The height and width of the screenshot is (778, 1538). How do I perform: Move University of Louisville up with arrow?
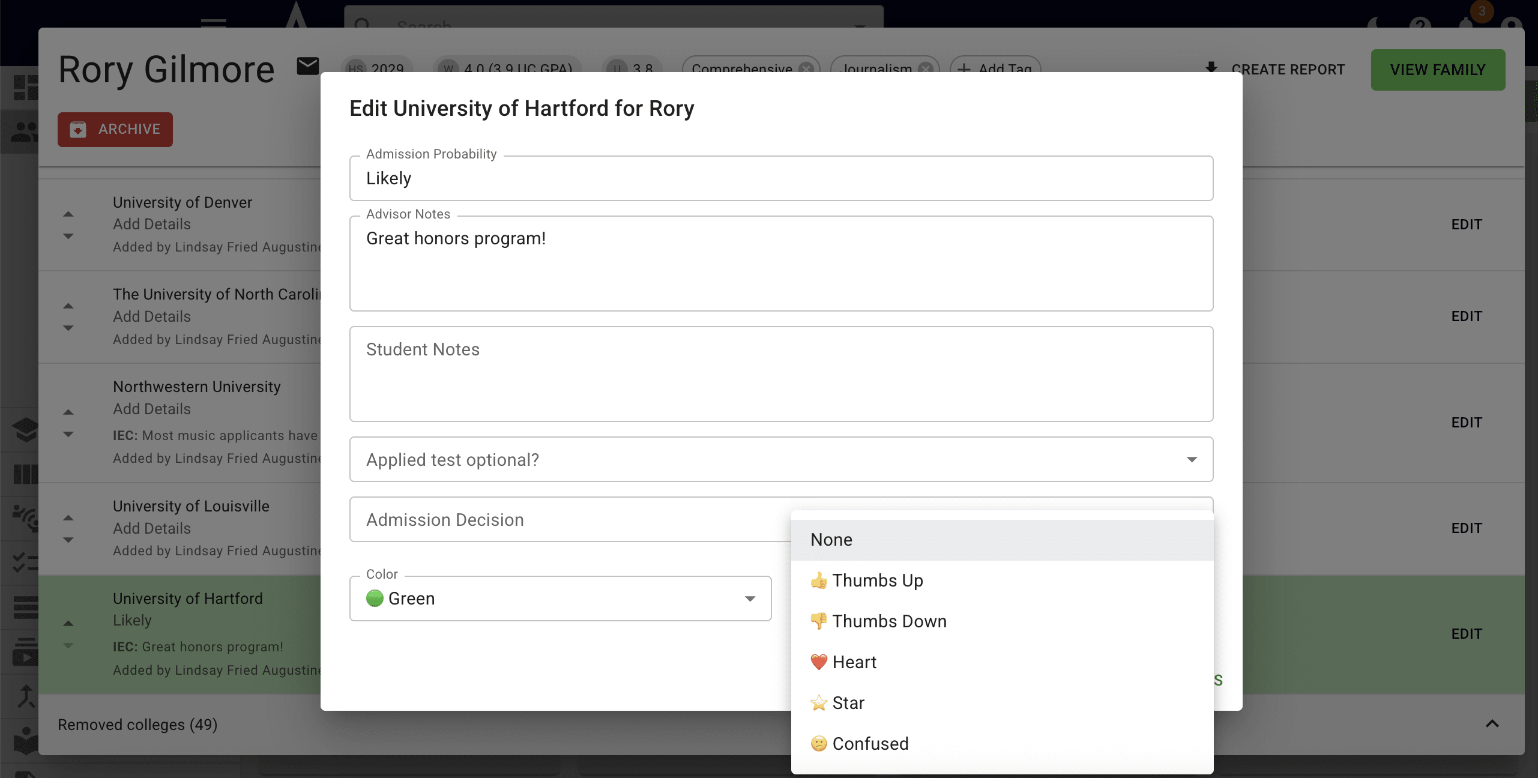[x=68, y=517]
